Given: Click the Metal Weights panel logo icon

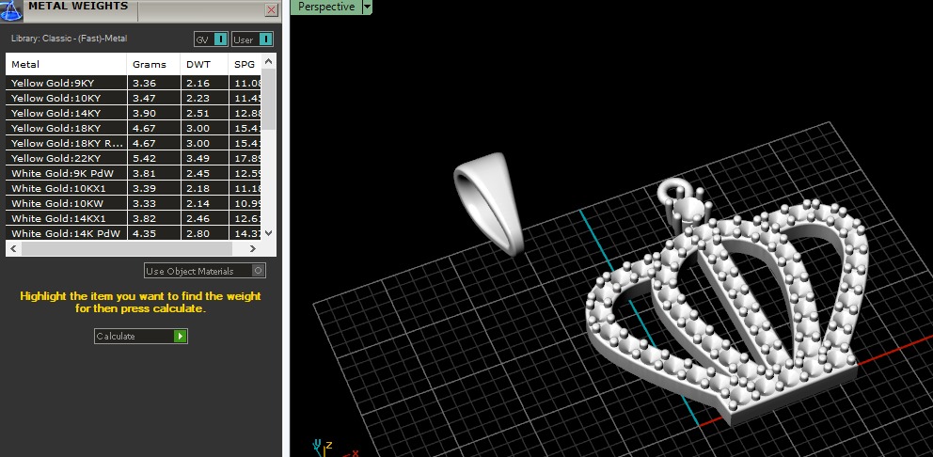Looking at the screenshot, I should click(10, 10).
